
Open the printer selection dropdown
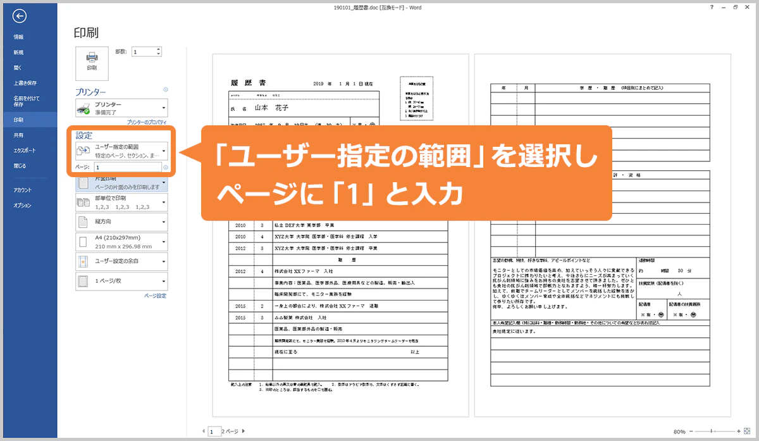tap(121, 108)
